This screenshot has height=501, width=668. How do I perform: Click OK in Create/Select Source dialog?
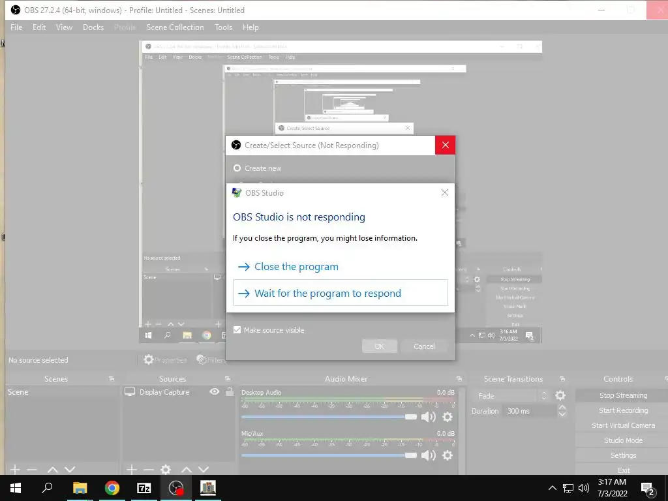(x=380, y=346)
